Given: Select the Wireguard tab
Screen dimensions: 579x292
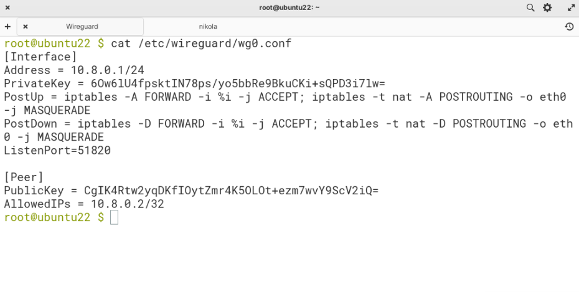Looking at the screenshot, I should (x=82, y=27).
